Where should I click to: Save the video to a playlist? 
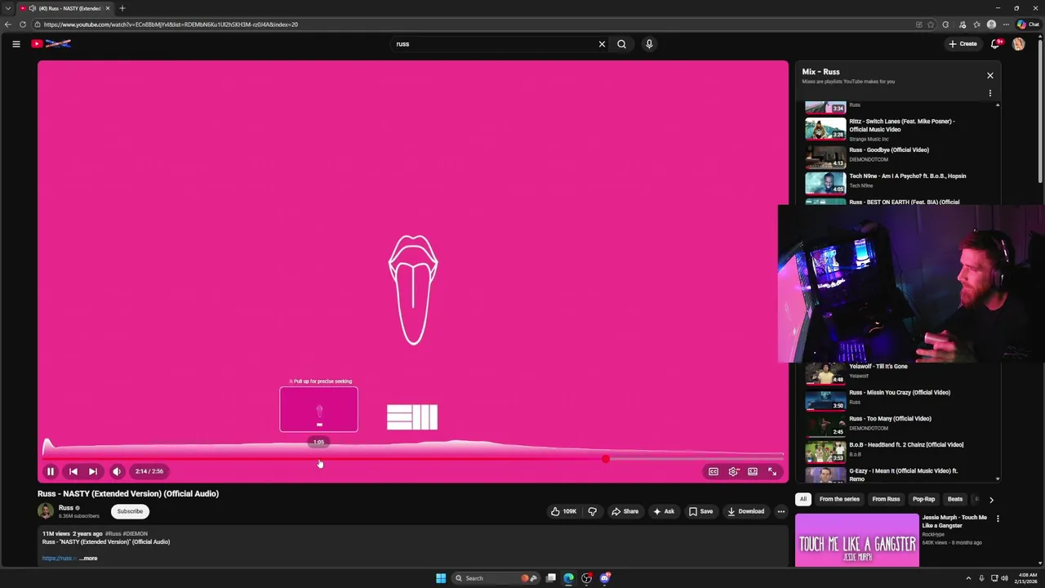click(700, 511)
